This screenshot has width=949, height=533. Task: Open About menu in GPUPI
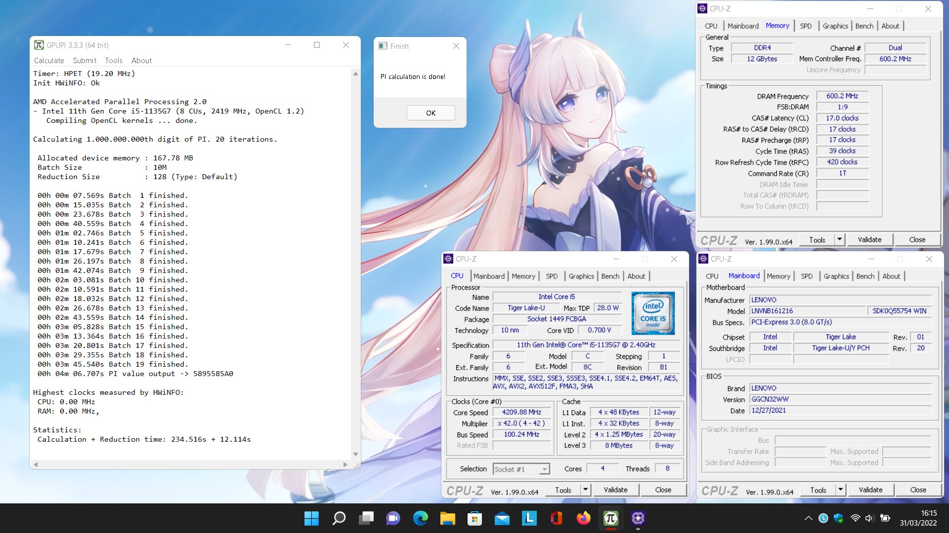141,60
